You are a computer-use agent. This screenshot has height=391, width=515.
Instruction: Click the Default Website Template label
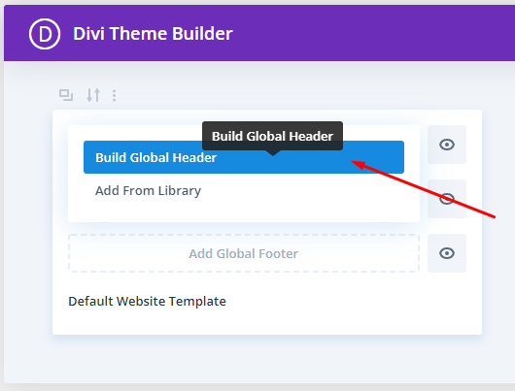pyautogui.click(x=147, y=301)
